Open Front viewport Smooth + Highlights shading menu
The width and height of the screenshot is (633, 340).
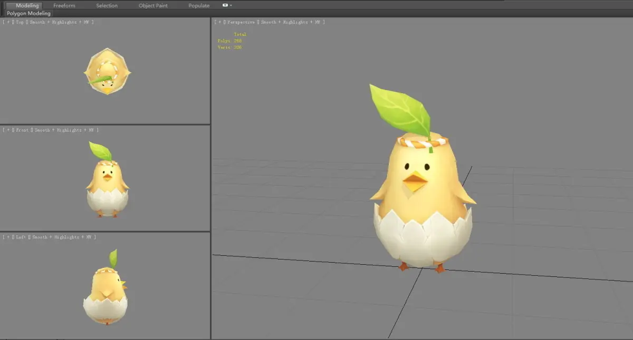[x=64, y=130]
